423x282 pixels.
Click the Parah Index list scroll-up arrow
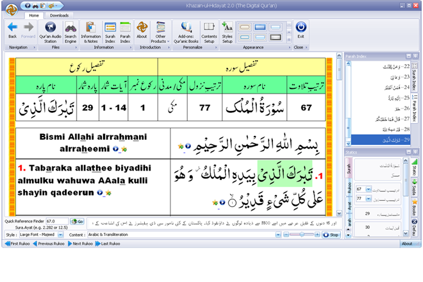(348, 63)
